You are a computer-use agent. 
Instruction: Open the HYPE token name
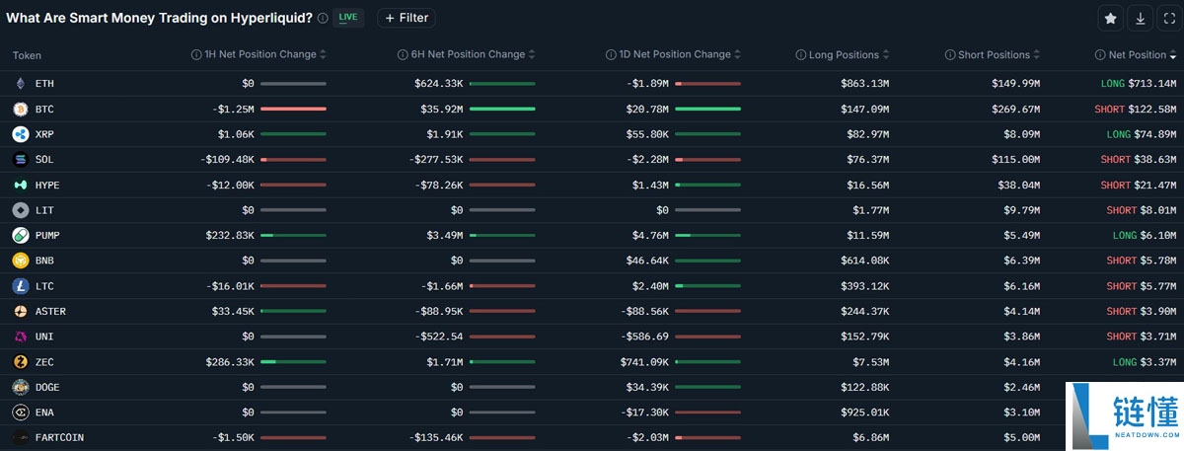coord(47,185)
